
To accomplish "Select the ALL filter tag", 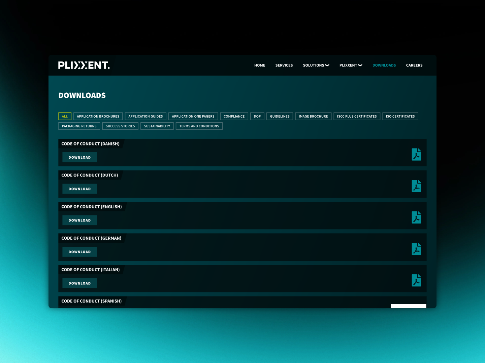I will [x=65, y=116].
